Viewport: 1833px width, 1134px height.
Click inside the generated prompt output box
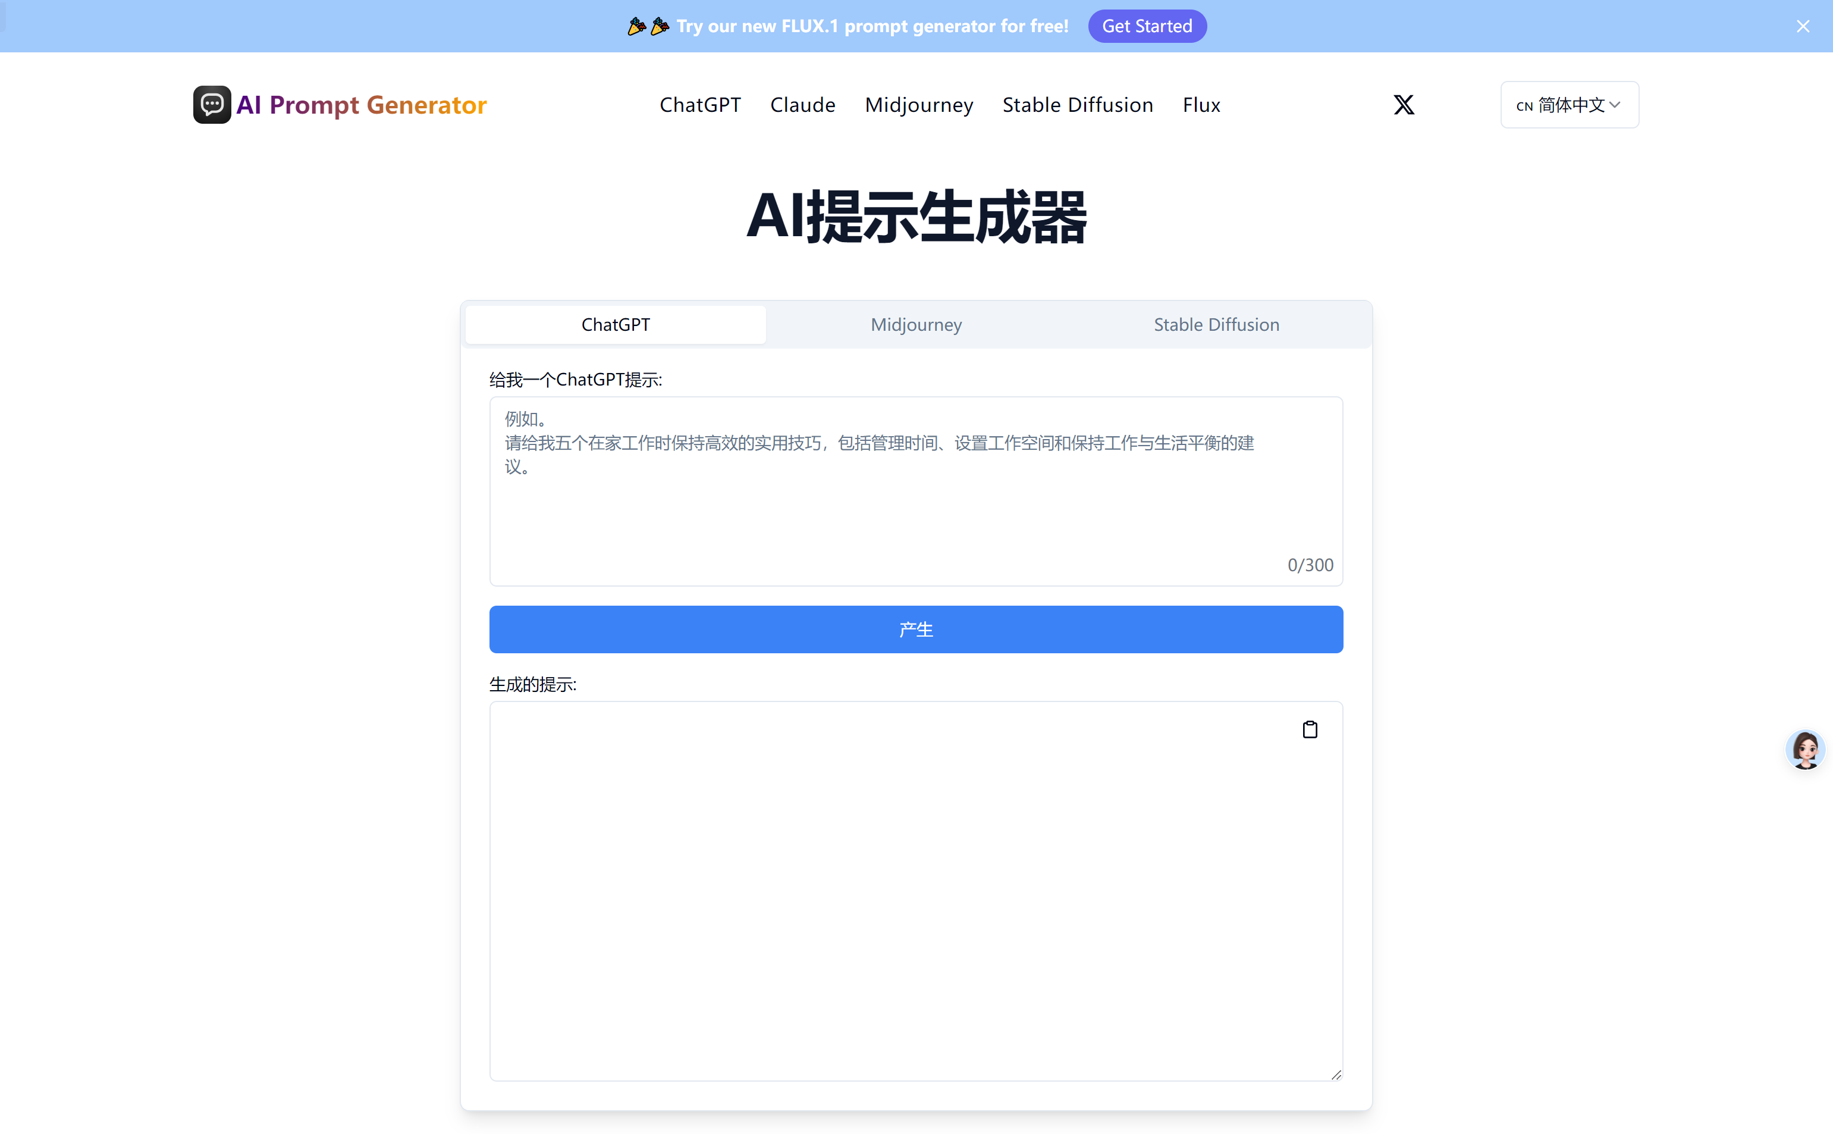[x=915, y=891]
